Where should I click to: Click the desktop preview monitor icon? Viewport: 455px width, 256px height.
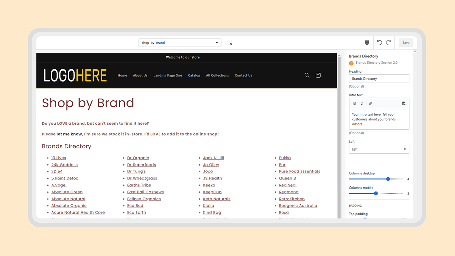pos(367,43)
